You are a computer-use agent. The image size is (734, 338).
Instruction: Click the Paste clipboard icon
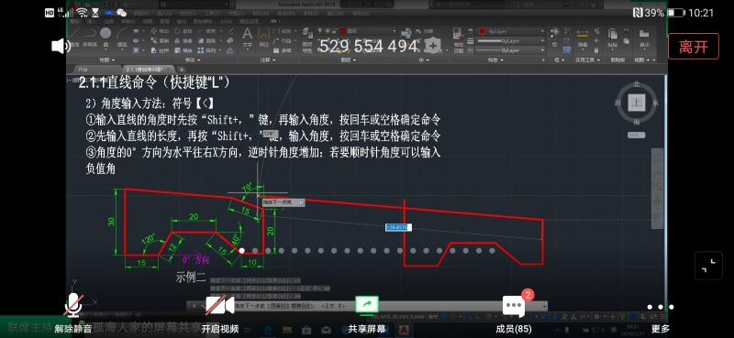tap(612, 38)
